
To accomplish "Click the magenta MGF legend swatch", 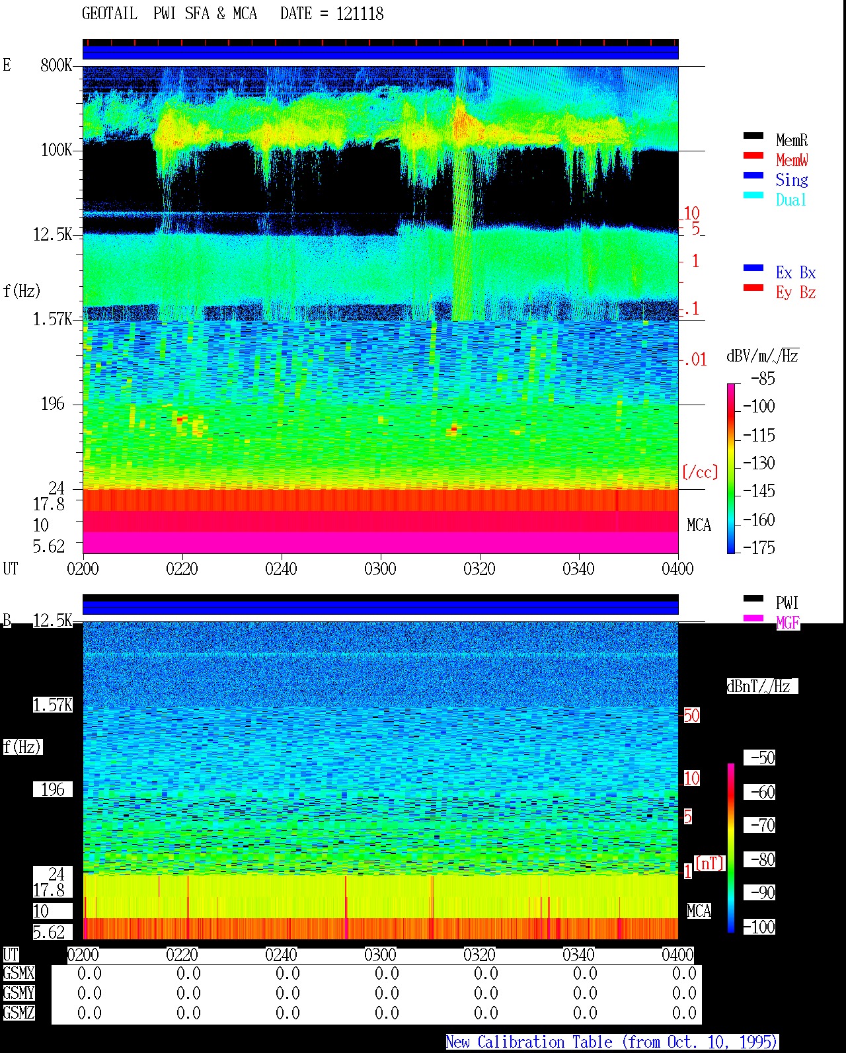I will pyautogui.click(x=753, y=619).
